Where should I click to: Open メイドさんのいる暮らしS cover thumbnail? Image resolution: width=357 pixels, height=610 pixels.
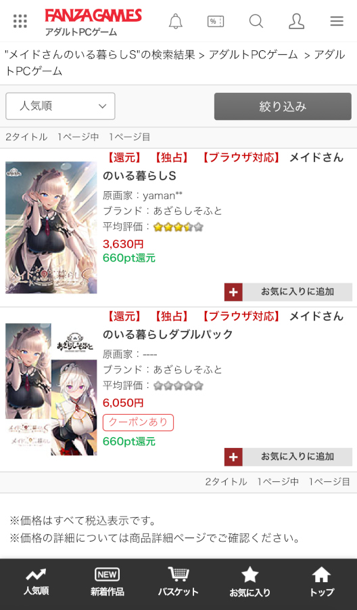click(x=51, y=227)
